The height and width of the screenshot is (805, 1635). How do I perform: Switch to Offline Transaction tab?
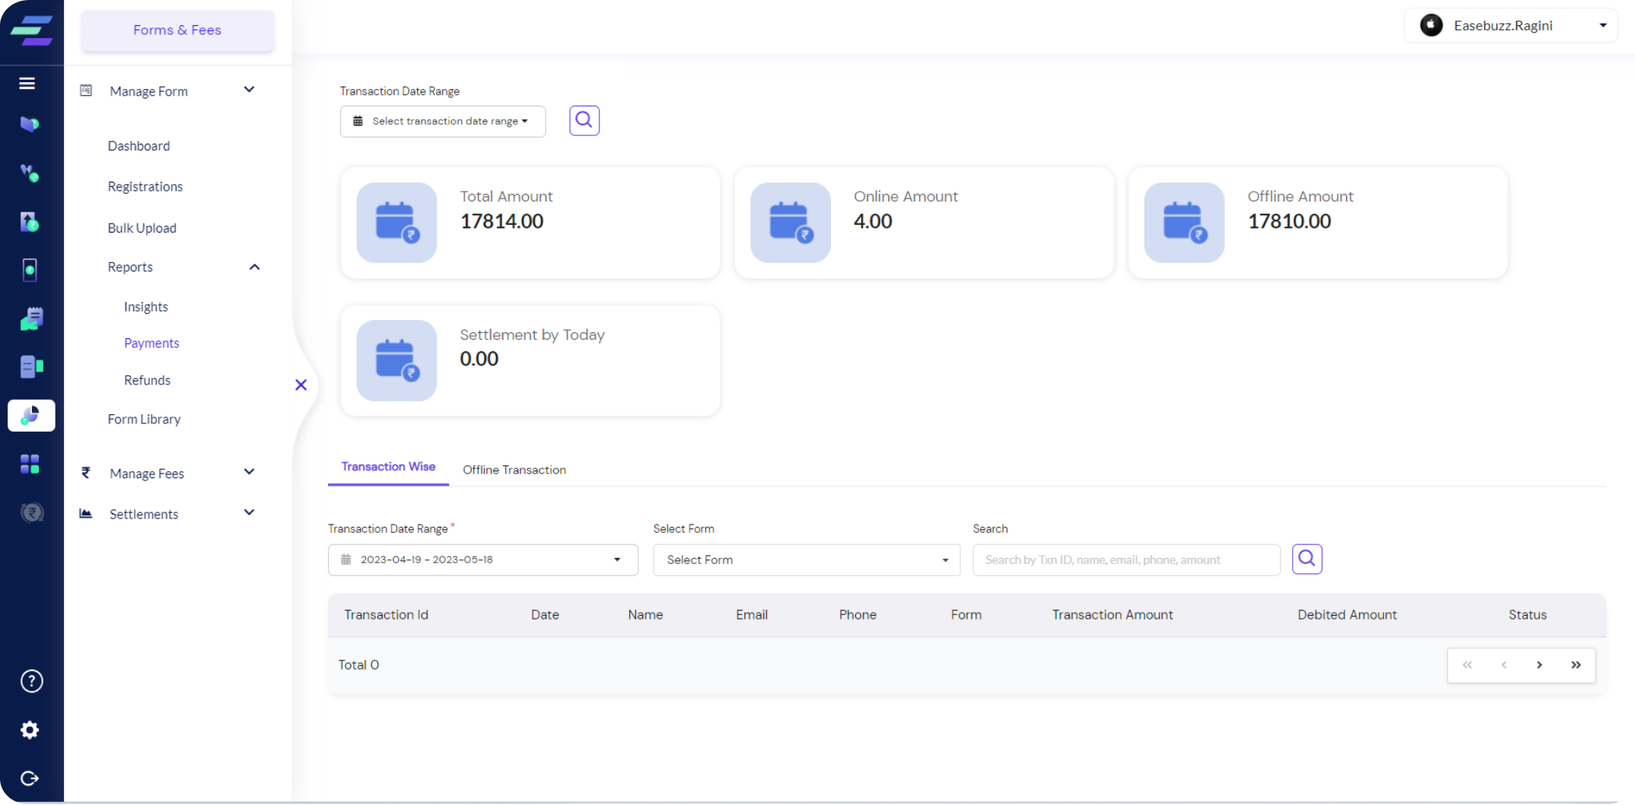coord(514,470)
